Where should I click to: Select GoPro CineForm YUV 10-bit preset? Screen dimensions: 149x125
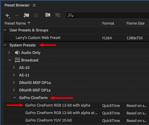pyautogui.click(x=49, y=120)
